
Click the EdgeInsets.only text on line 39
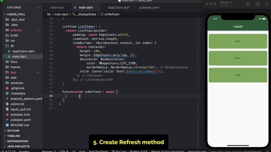(x=107, y=55)
